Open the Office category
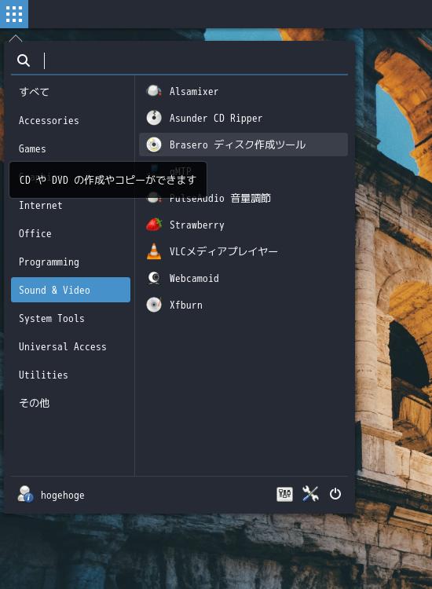This screenshot has height=589, width=432. point(71,234)
